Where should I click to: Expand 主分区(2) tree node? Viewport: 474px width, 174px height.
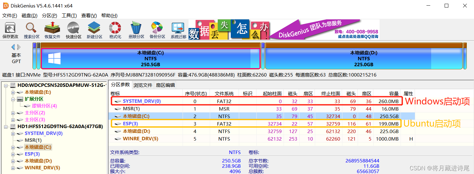13,113
